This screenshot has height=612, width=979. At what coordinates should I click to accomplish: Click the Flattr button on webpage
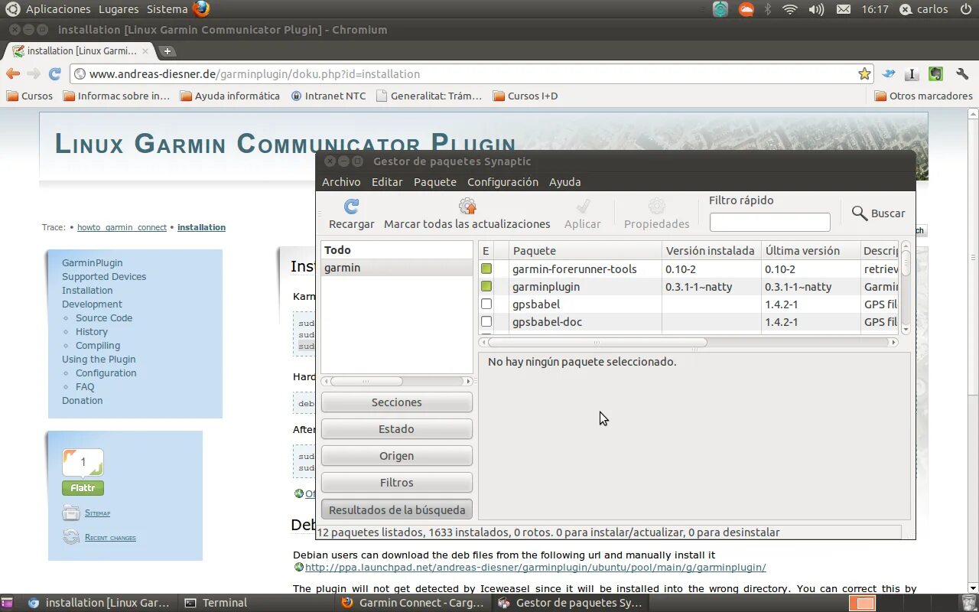(x=83, y=488)
